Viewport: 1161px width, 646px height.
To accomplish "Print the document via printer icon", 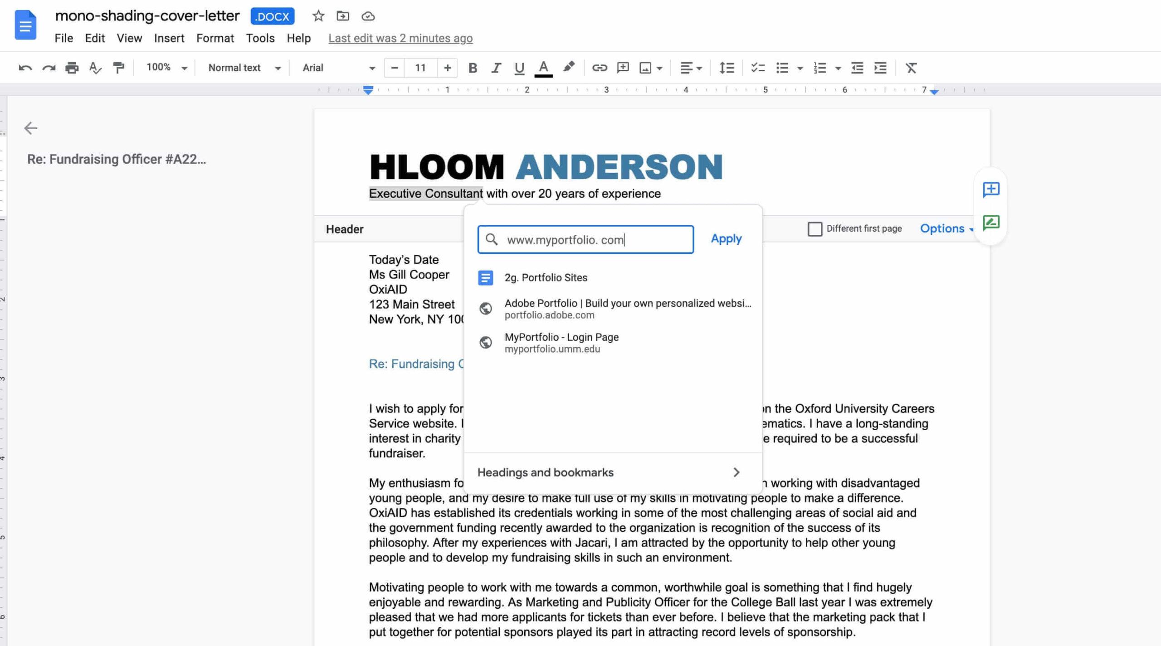I will [x=72, y=68].
